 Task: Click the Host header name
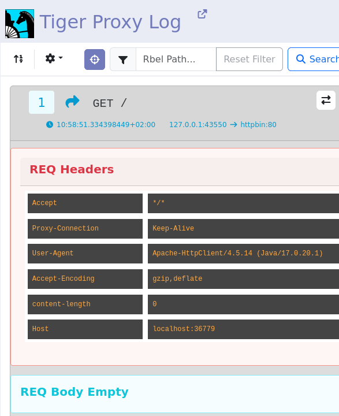pyautogui.click(x=85, y=329)
